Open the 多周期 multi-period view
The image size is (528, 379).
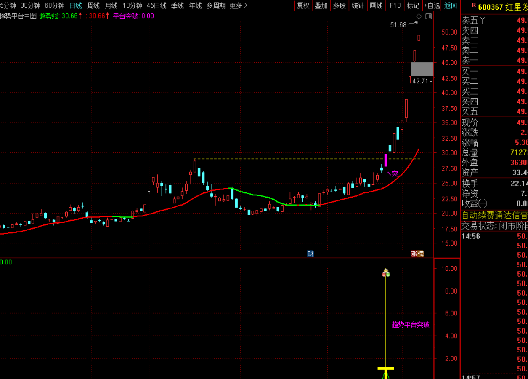[215, 5]
